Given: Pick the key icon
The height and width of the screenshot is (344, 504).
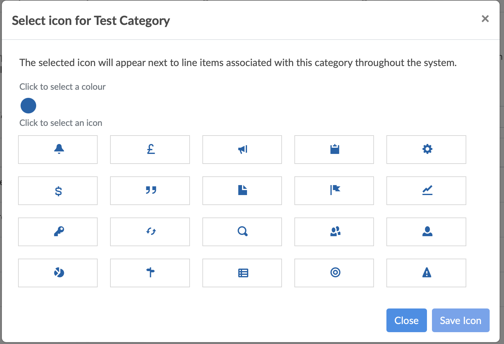Looking at the screenshot, I should (x=58, y=232).
